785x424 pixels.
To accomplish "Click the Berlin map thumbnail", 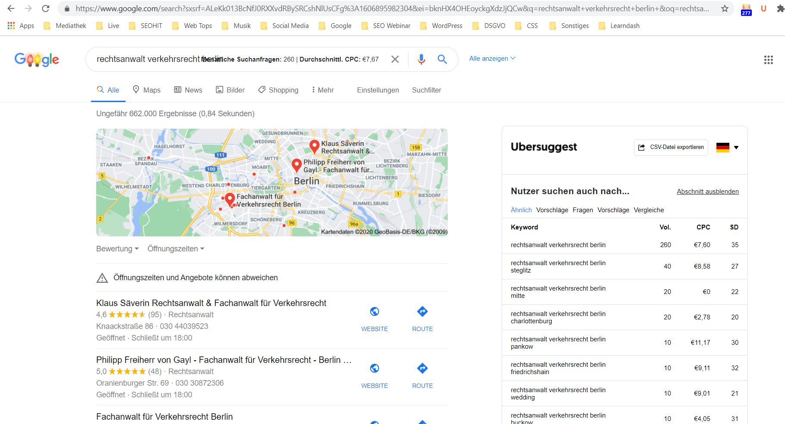I will pyautogui.click(x=272, y=182).
